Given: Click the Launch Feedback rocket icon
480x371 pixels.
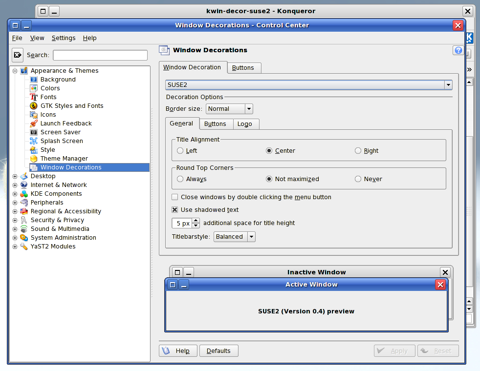Looking at the screenshot, I should (x=34, y=124).
